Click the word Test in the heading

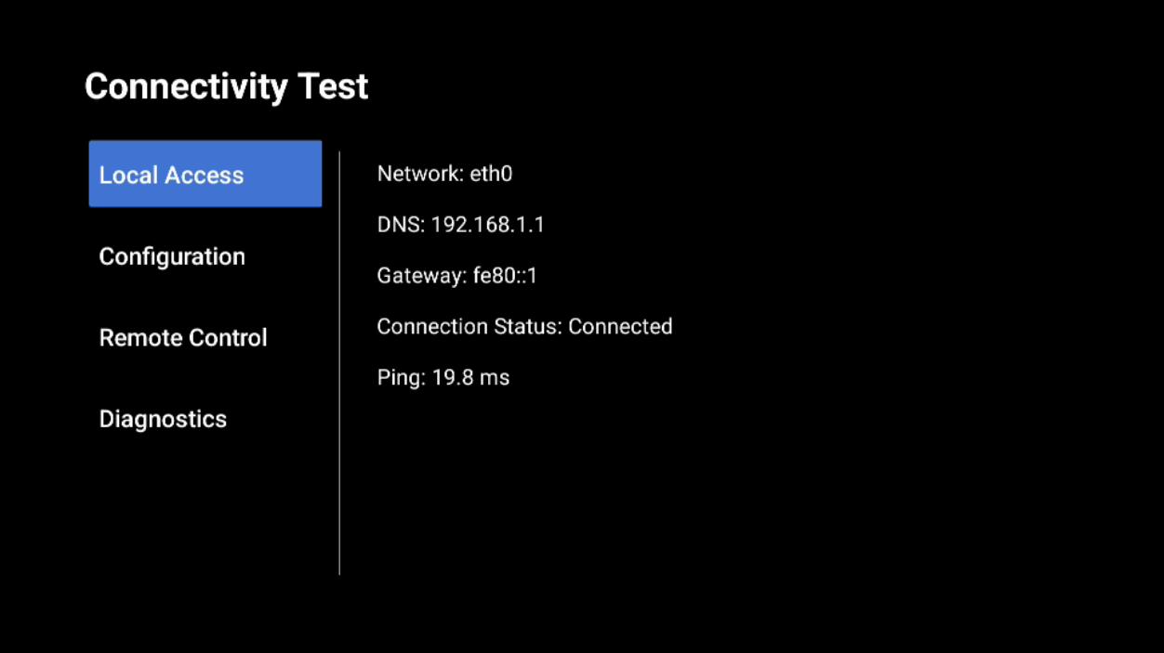(333, 86)
